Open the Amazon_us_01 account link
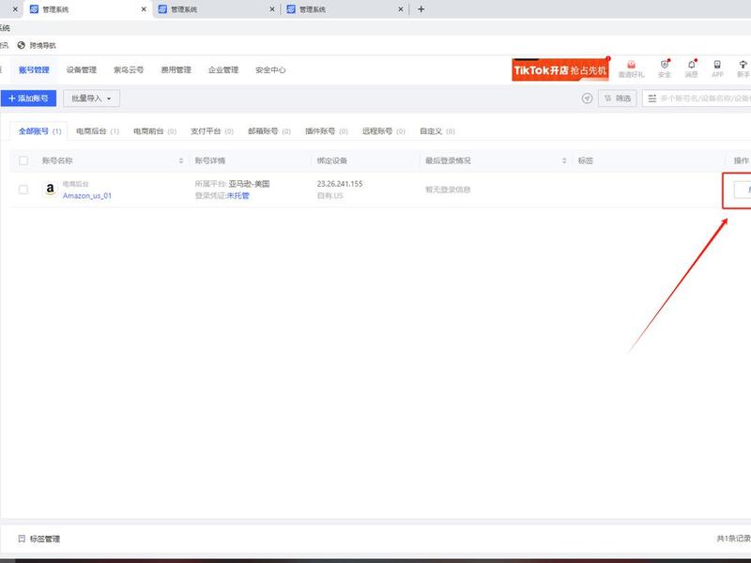Image resolution: width=751 pixels, height=563 pixels. 87,196
